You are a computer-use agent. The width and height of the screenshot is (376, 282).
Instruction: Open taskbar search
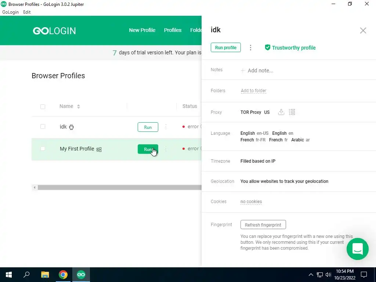tap(26, 275)
